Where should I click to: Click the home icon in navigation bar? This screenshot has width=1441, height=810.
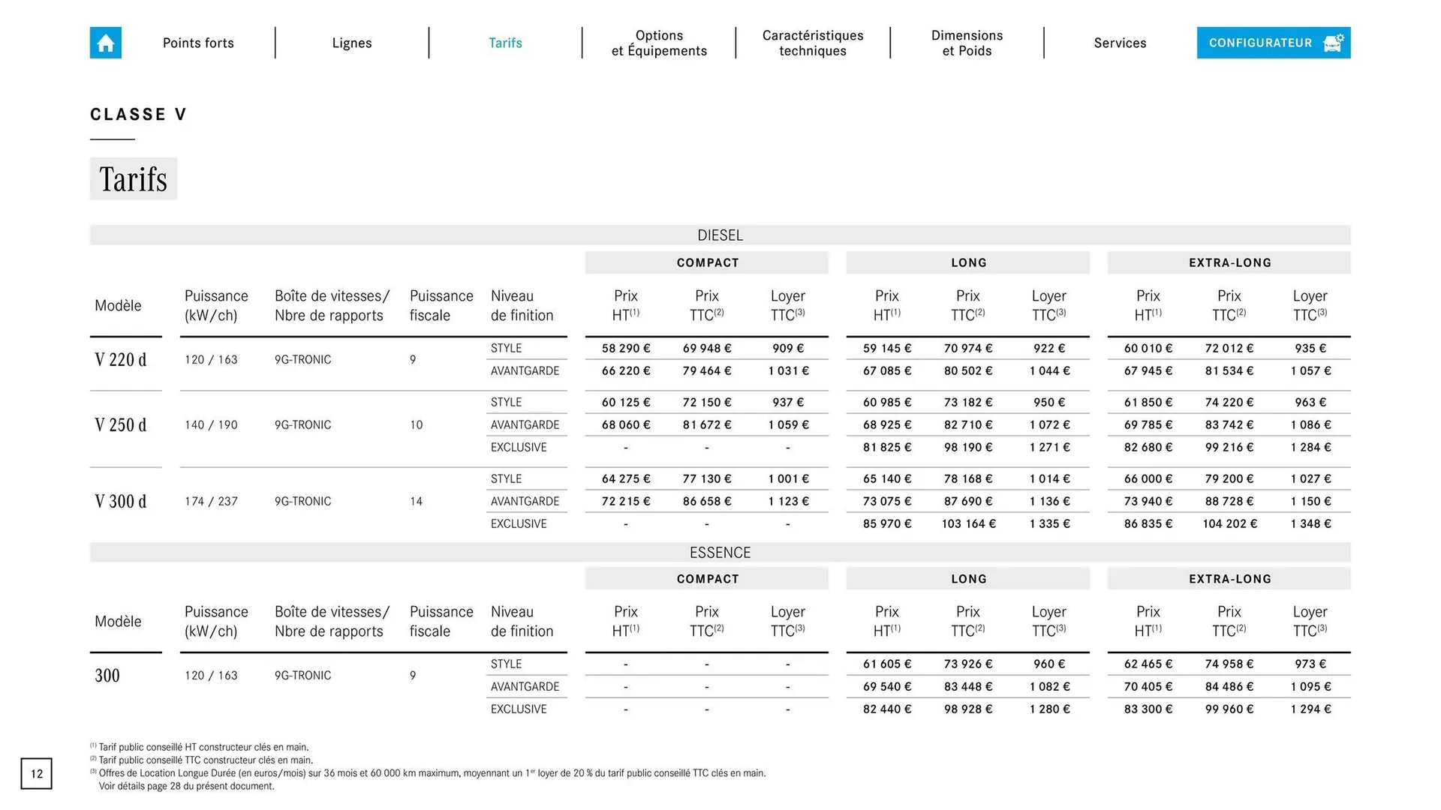[x=105, y=43]
